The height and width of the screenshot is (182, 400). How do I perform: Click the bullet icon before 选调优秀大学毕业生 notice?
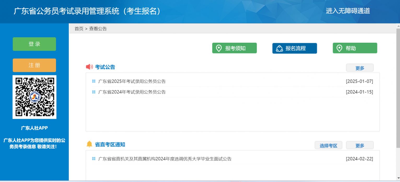click(94, 159)
